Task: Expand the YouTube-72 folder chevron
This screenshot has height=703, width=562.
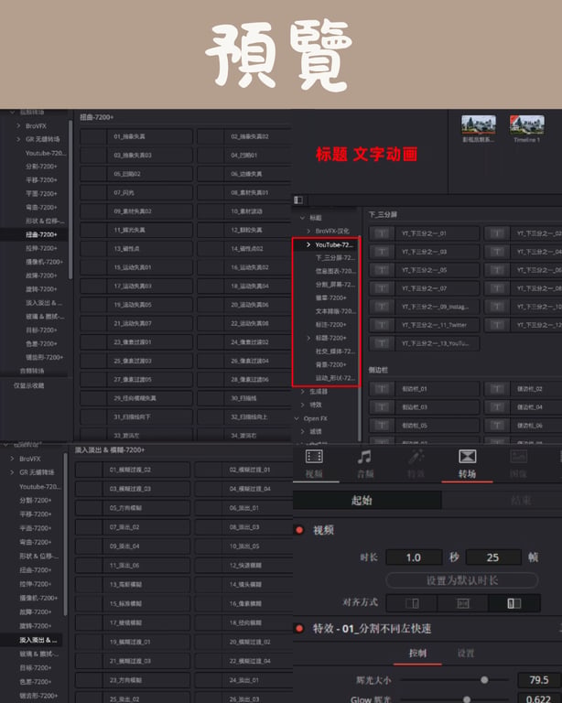Action: [308, 244]
